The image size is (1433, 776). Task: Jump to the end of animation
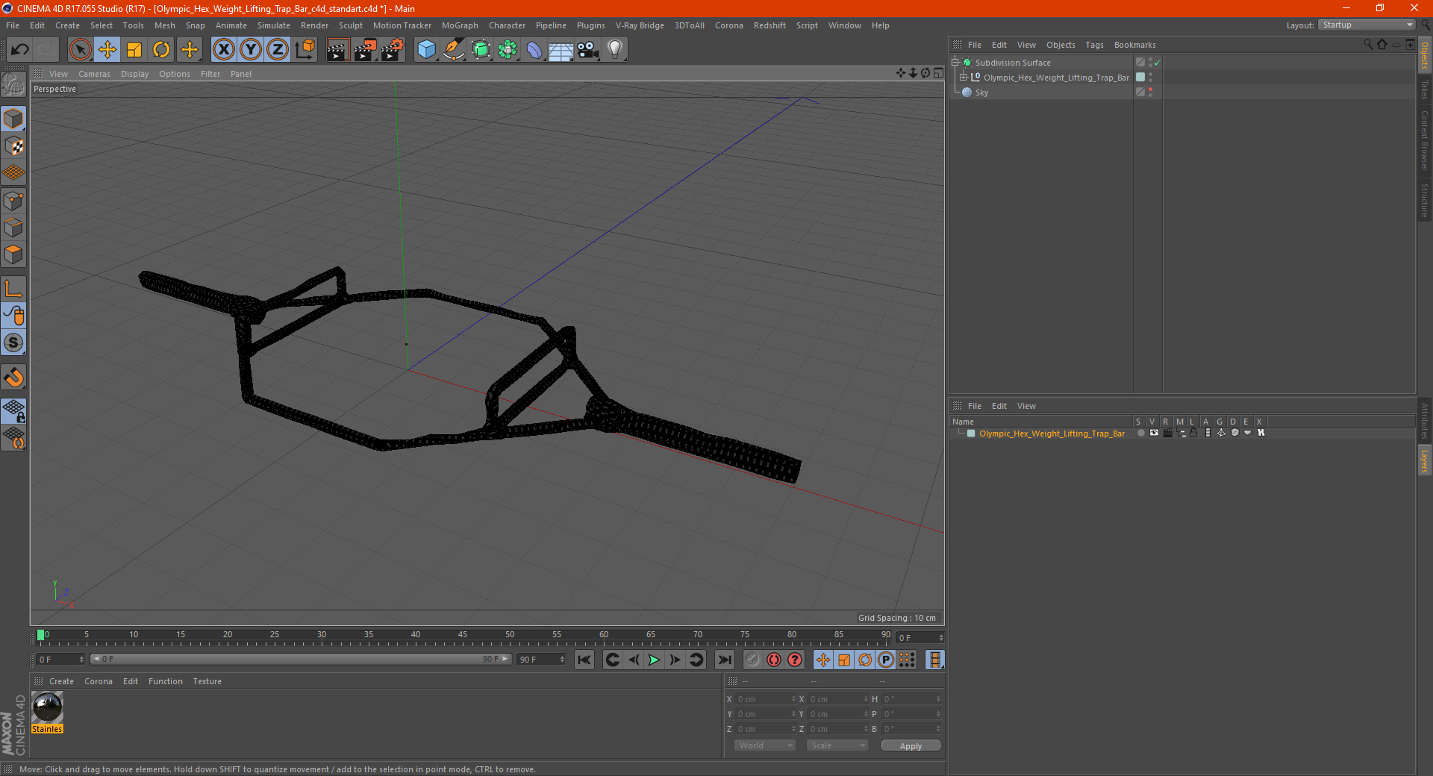pos(724,660)
